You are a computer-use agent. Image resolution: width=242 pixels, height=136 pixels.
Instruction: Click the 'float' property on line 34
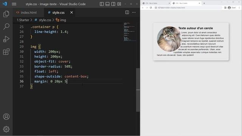click(x=39, y=71)
